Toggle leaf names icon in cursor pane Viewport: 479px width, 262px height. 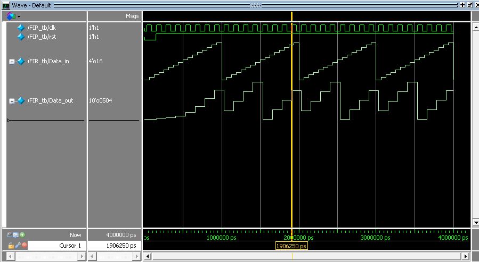(10, 234)
